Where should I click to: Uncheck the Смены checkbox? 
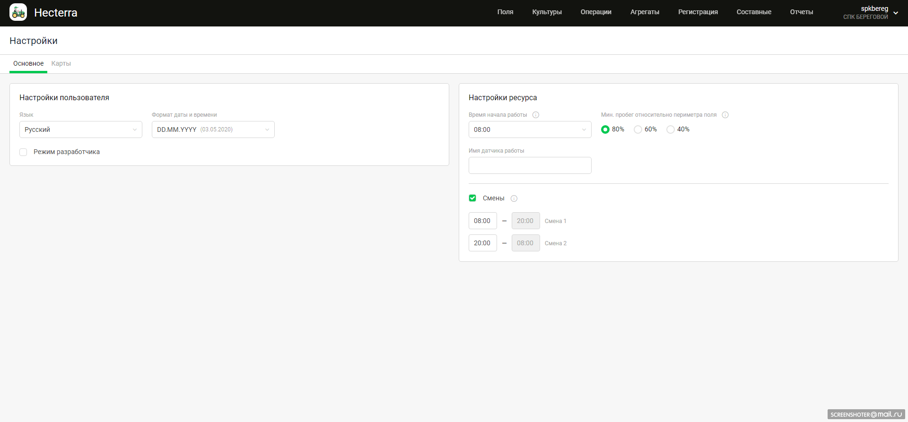coord(472,198)
